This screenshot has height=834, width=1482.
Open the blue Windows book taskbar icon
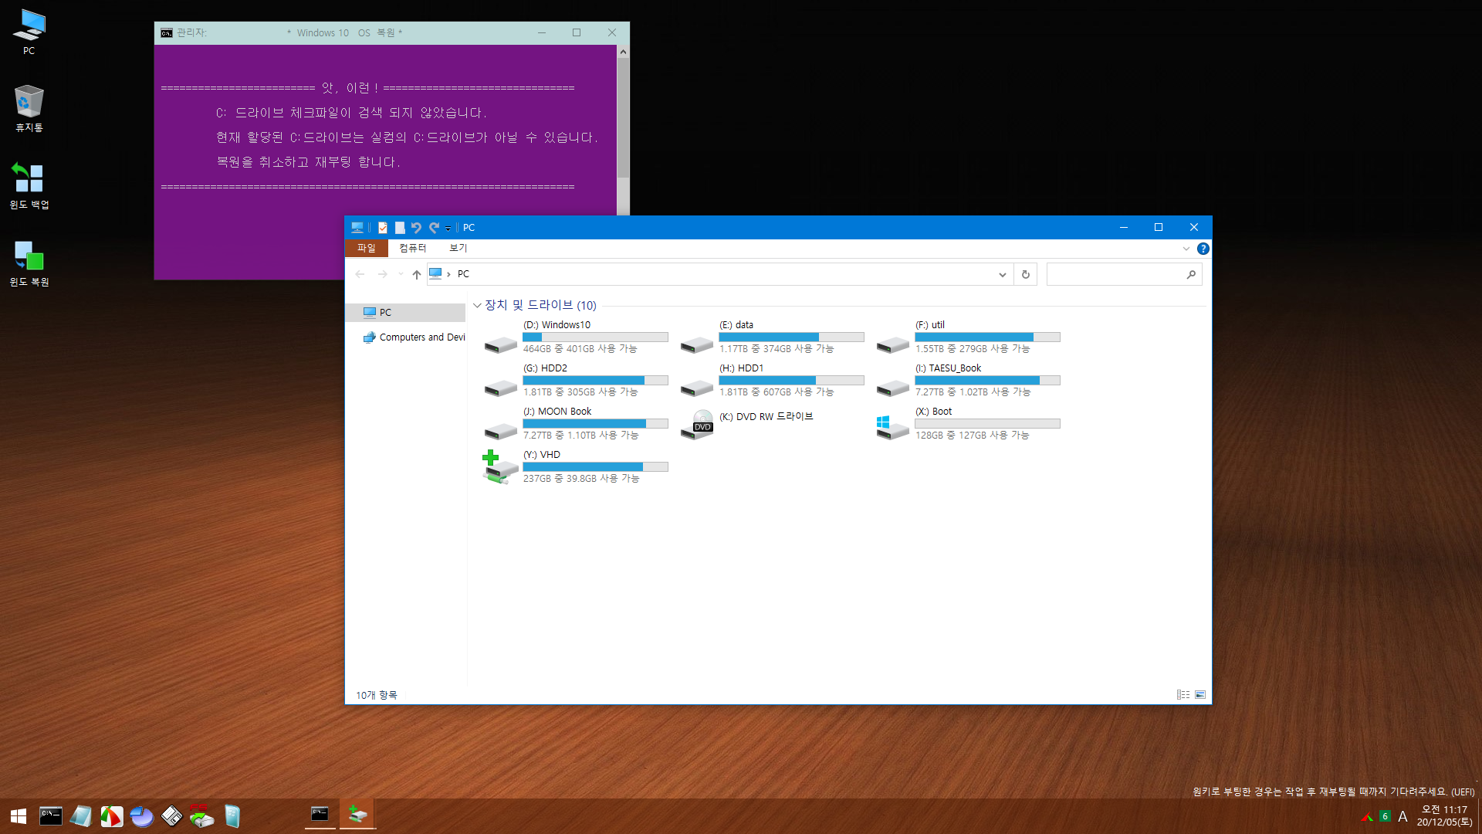click(232, 816)
